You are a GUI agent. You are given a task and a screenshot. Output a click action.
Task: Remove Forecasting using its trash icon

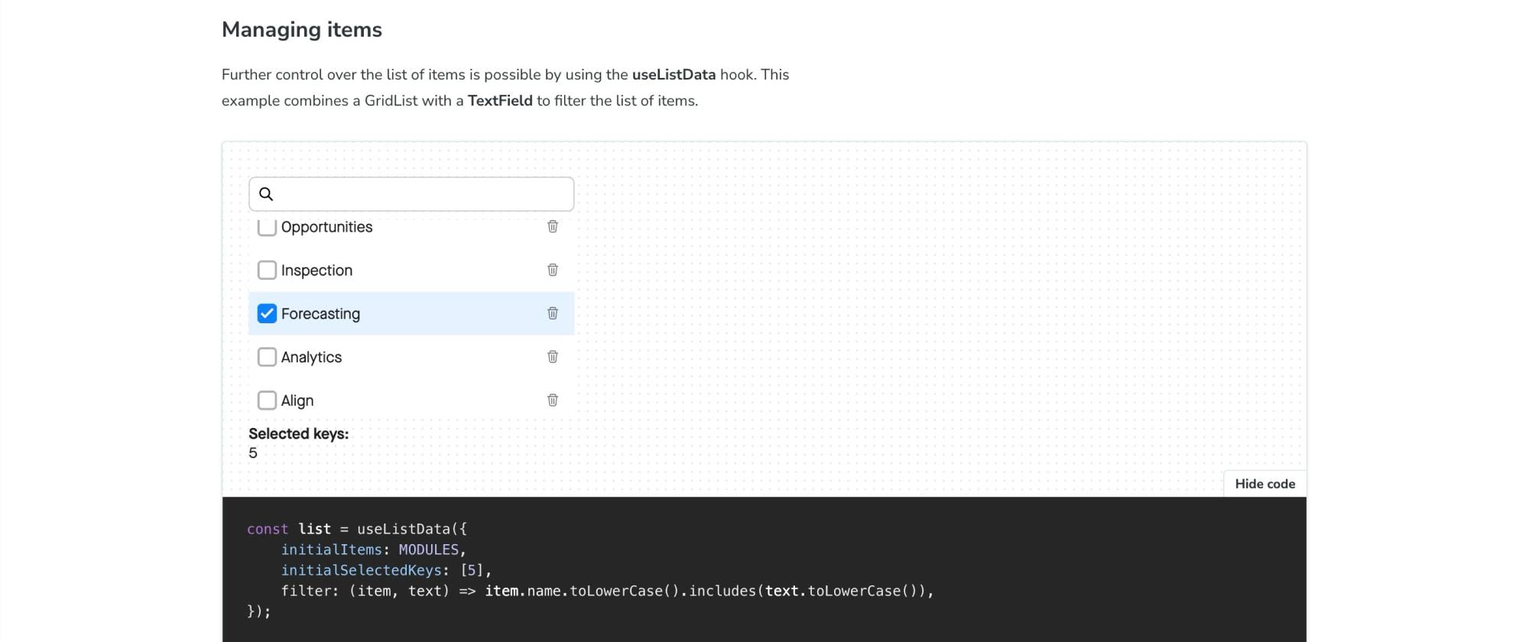(553, 313)
